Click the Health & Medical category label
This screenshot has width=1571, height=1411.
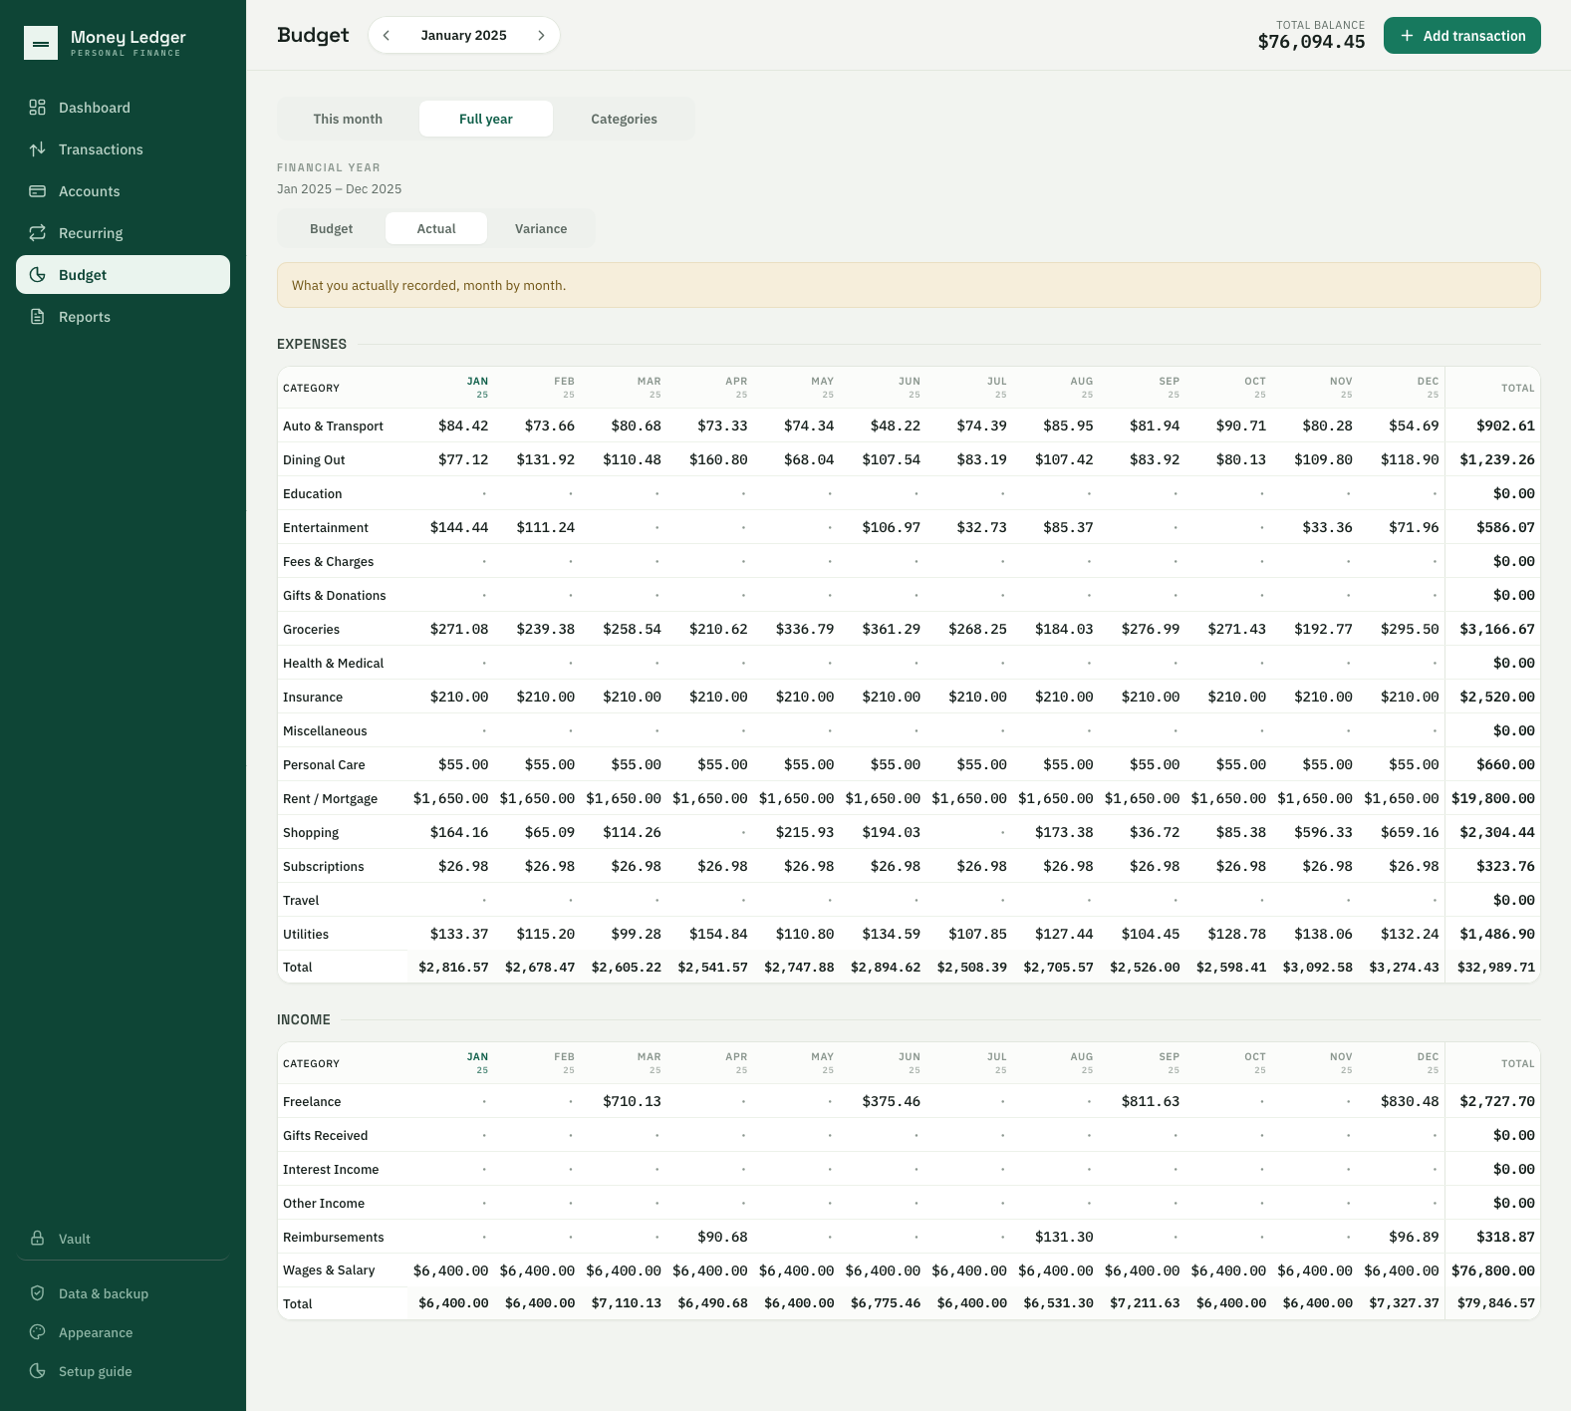[333, 663]
